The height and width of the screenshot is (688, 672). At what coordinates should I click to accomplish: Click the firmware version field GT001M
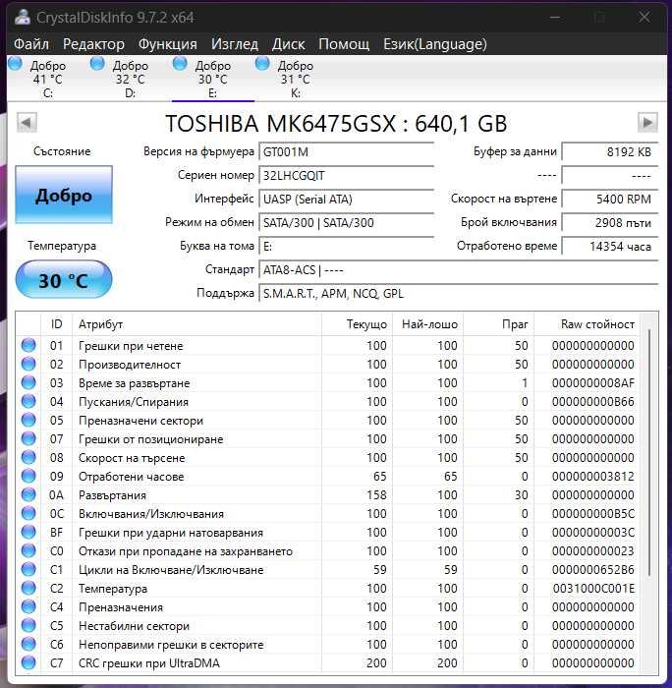(x=346, y=152)
